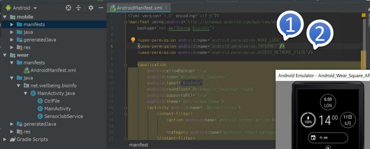The image size is (370, 149).
Task: Collapse the MainActivity.java node
Action: click(x=26, y=93)
